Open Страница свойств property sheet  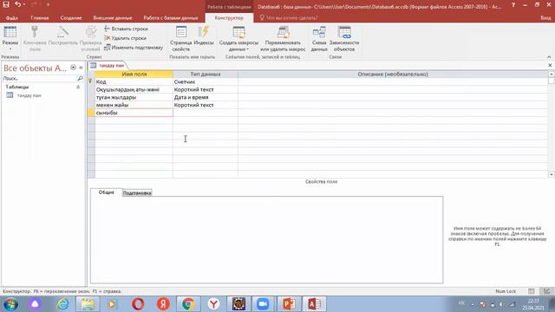point(181,39)
